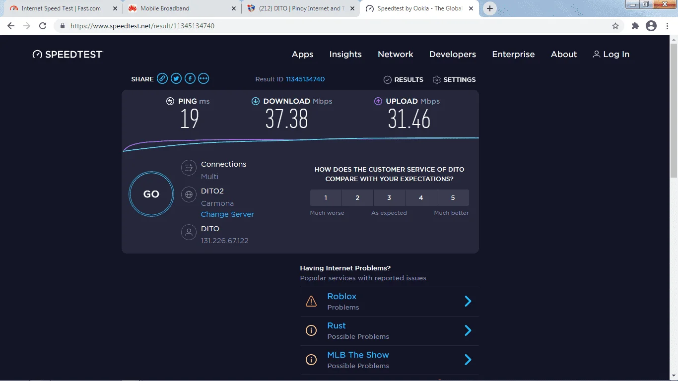Click Log In

pyautogui.click(x=611, y=55)
